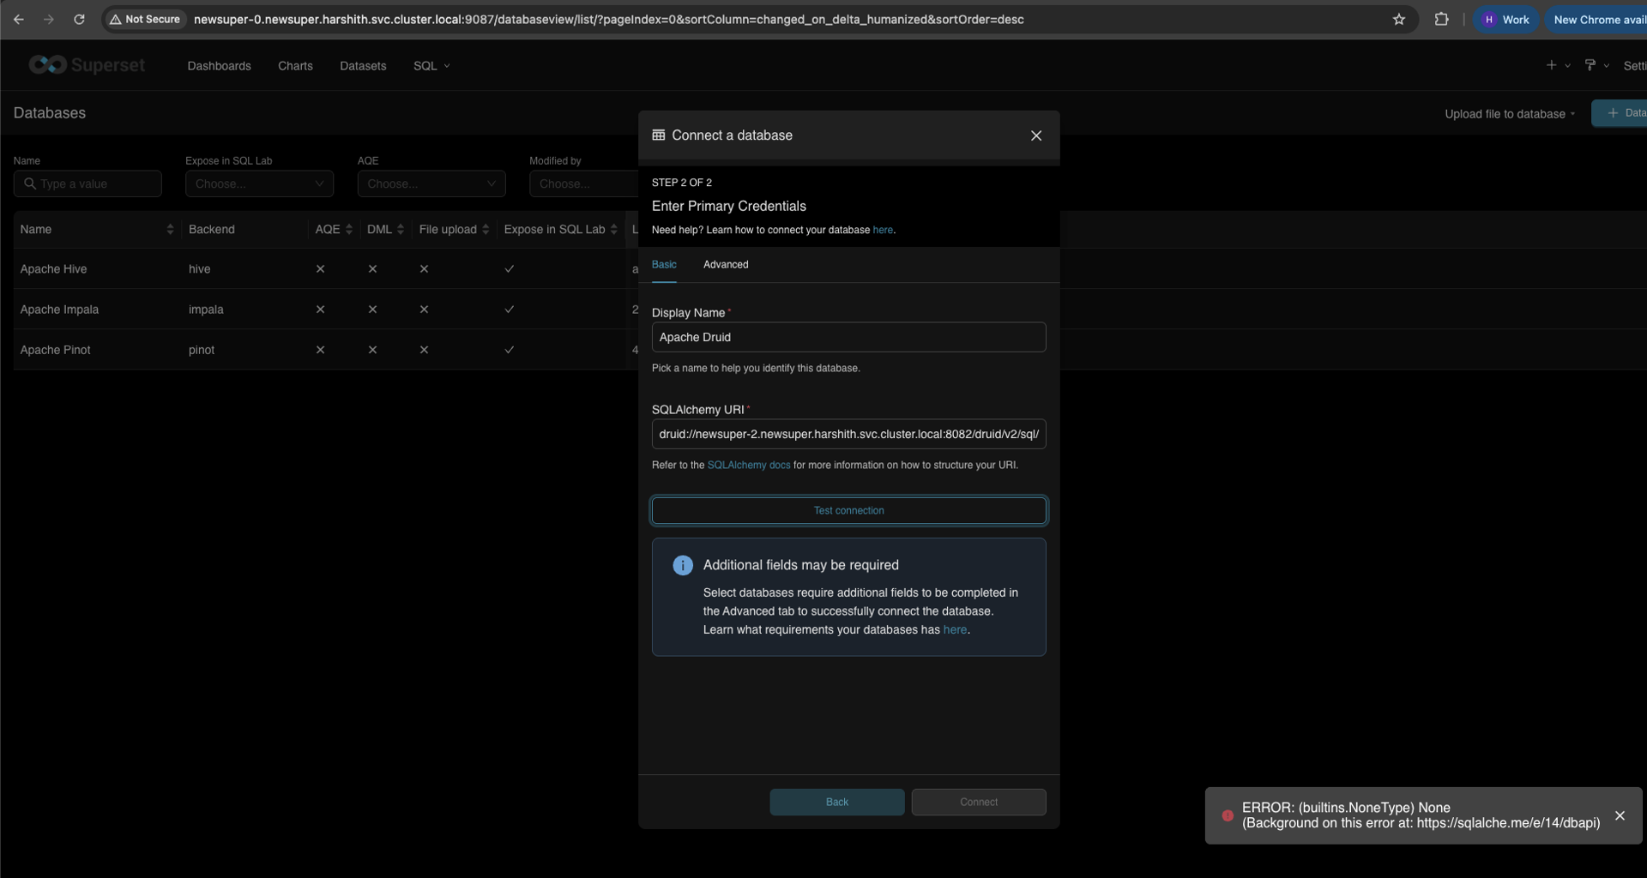Close the Connect a database dialog
This screenshot has height=878, width=1647.
point(1036,135)
